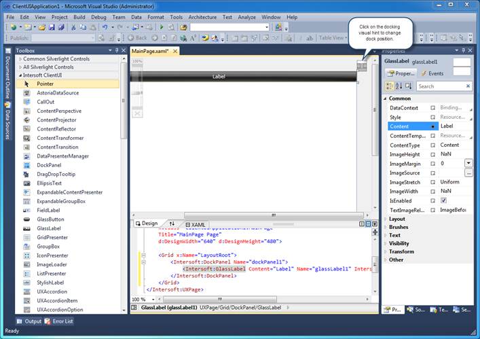Viewport: 480px width, 339px height.
Task: Expand the Layout properties category
Action: click(386, 219)
